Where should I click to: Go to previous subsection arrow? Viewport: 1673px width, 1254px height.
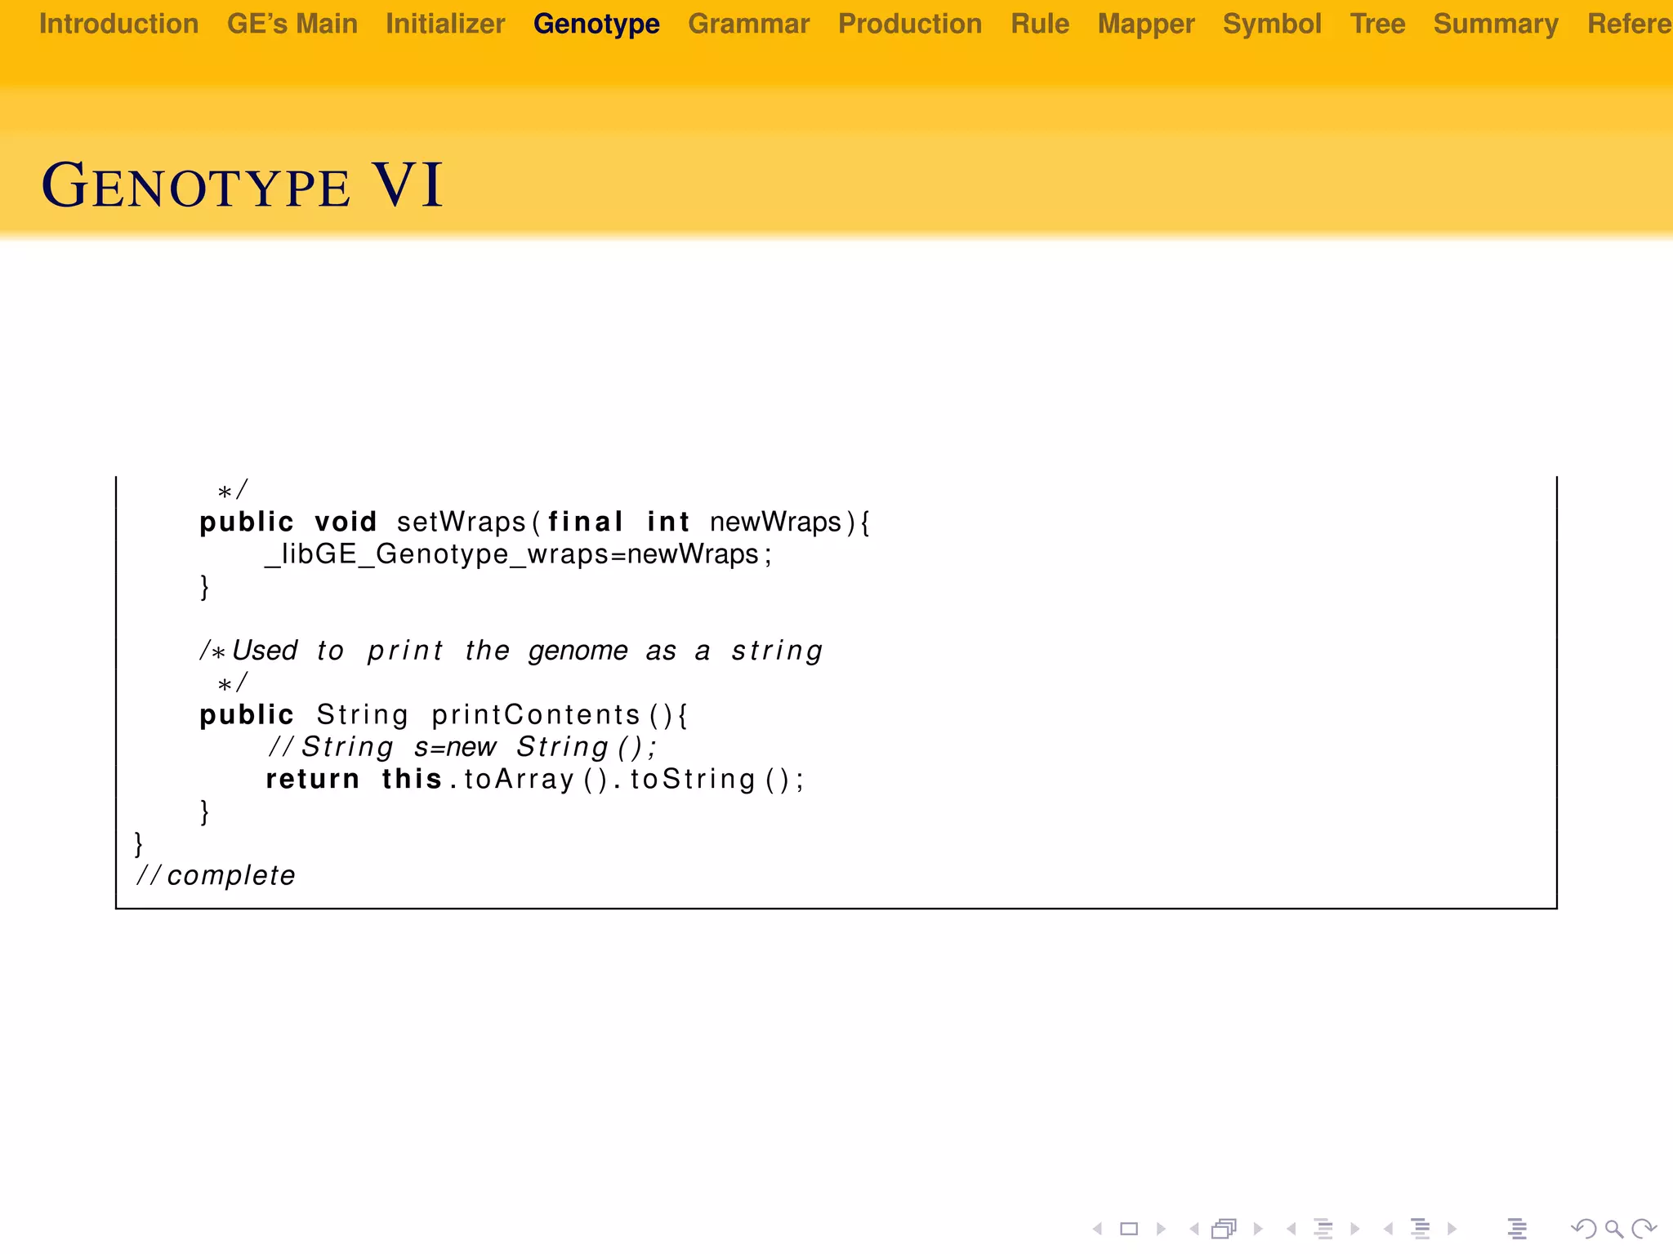tap(1291, 1229)
